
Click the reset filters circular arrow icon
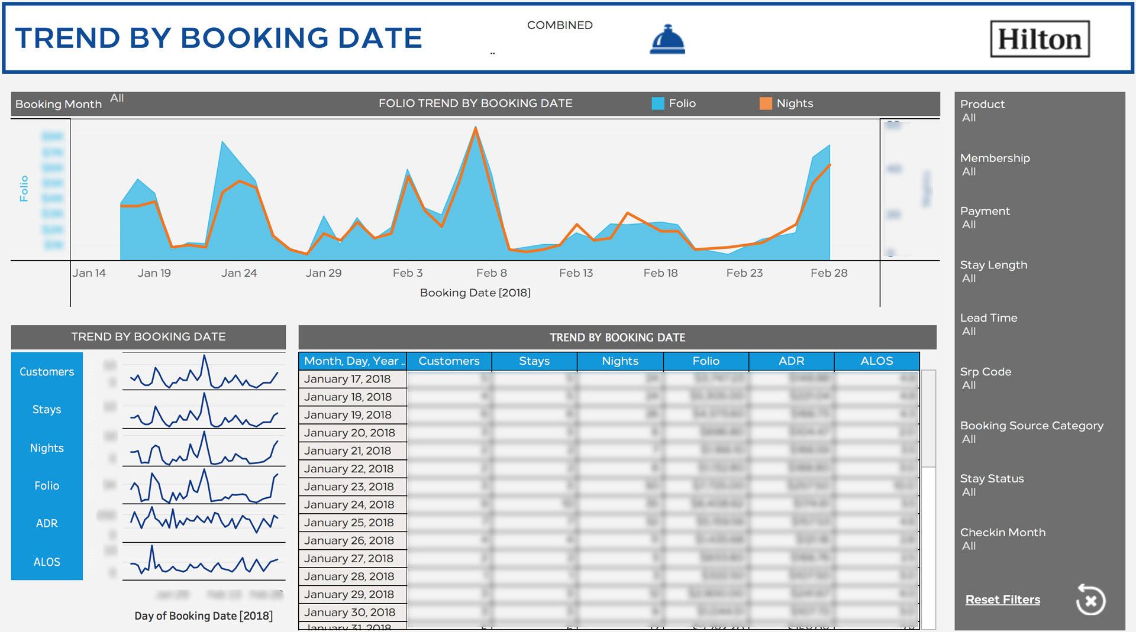[1090, 599]
